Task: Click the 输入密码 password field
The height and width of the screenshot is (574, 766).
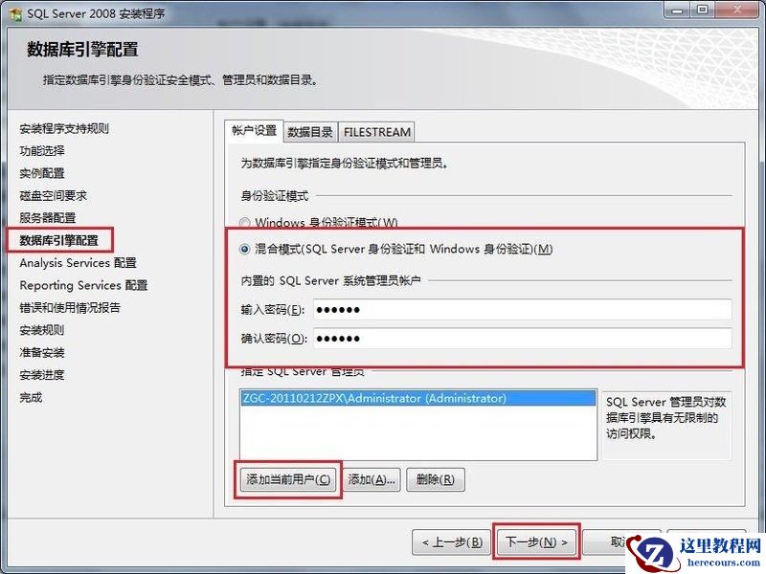Action: coord(522,309)
